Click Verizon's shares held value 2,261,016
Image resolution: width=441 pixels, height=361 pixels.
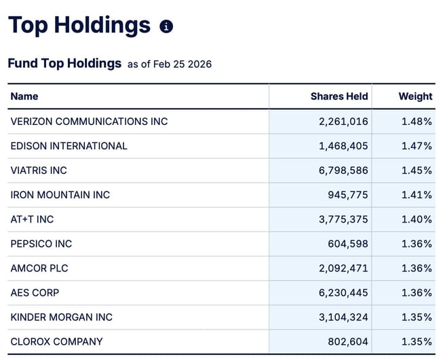click(x=343, y=121)
